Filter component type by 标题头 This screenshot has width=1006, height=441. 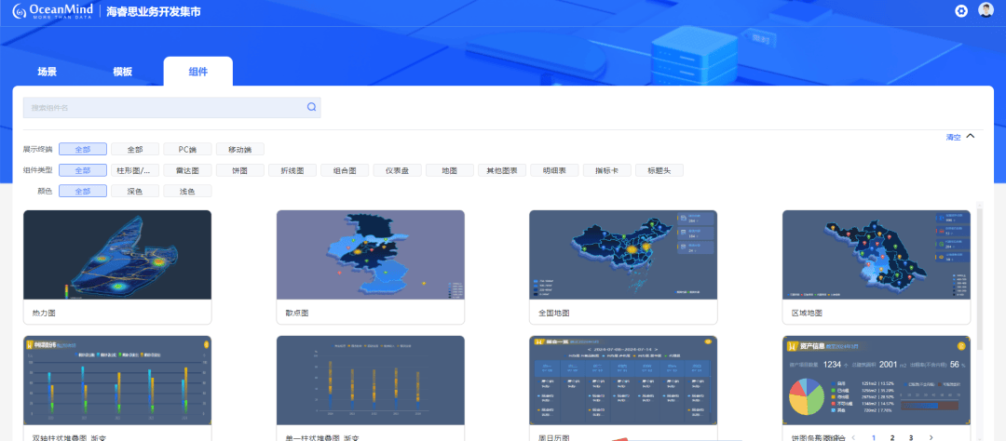coord(659,170)
